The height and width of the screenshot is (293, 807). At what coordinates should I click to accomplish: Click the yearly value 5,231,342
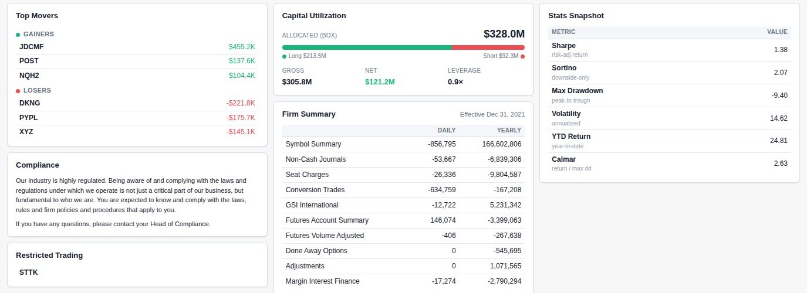point(505,205)
